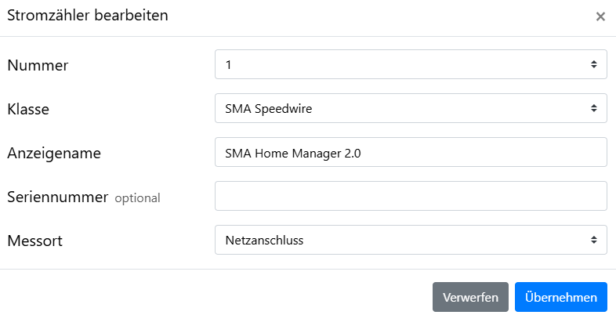This screenshot has height=315, width=616.
Task: Click the Klasse field label
Action: [x=28, y=110]
